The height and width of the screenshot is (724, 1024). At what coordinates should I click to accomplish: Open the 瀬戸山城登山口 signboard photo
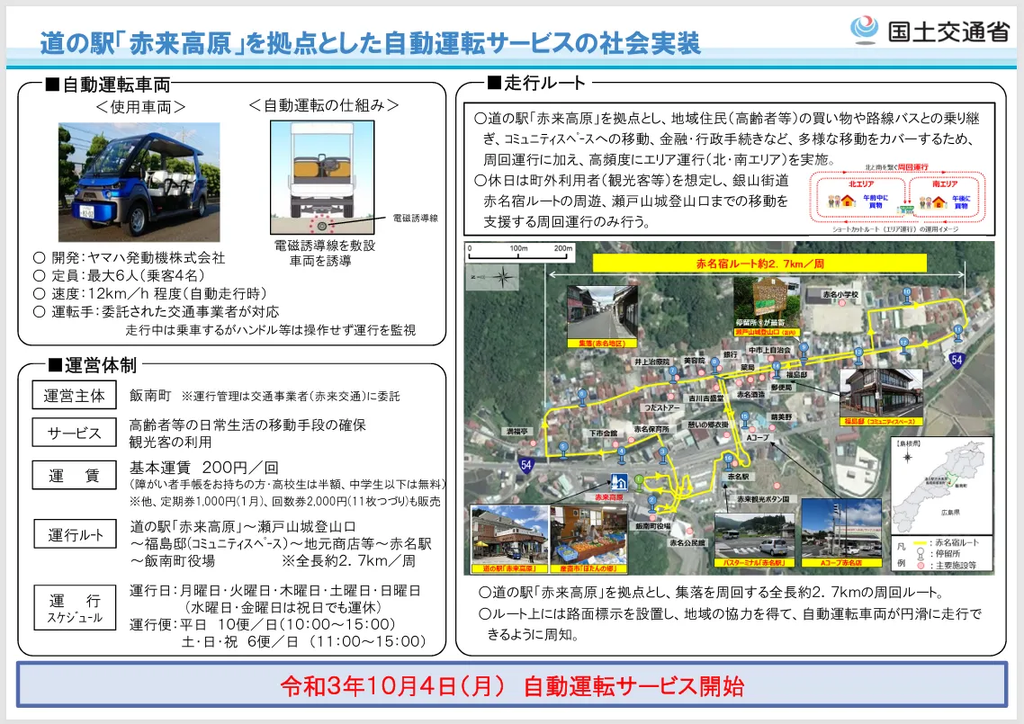click(x=766, y=306)
